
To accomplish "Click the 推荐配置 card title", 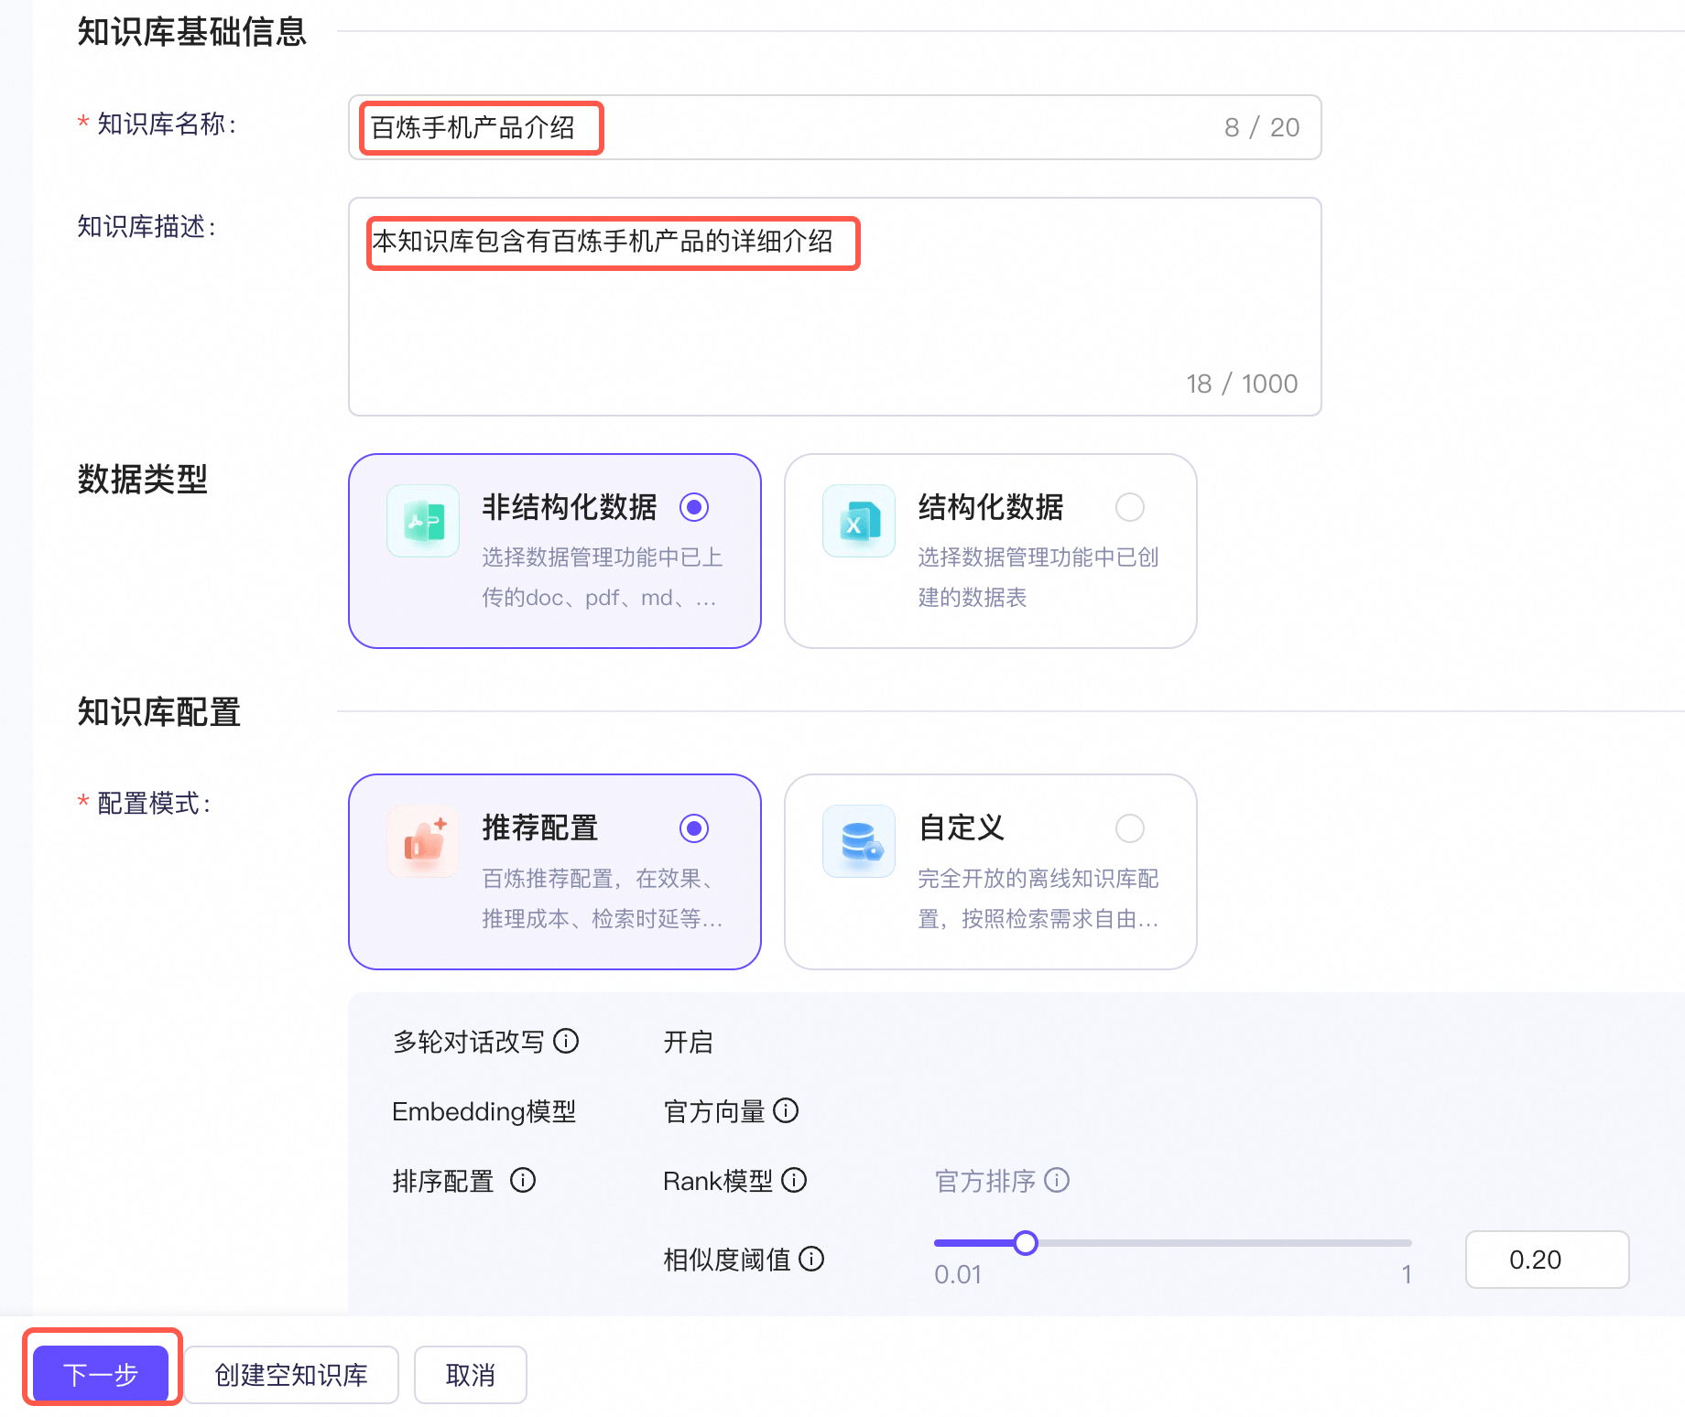I will click(x=540, y=828).
